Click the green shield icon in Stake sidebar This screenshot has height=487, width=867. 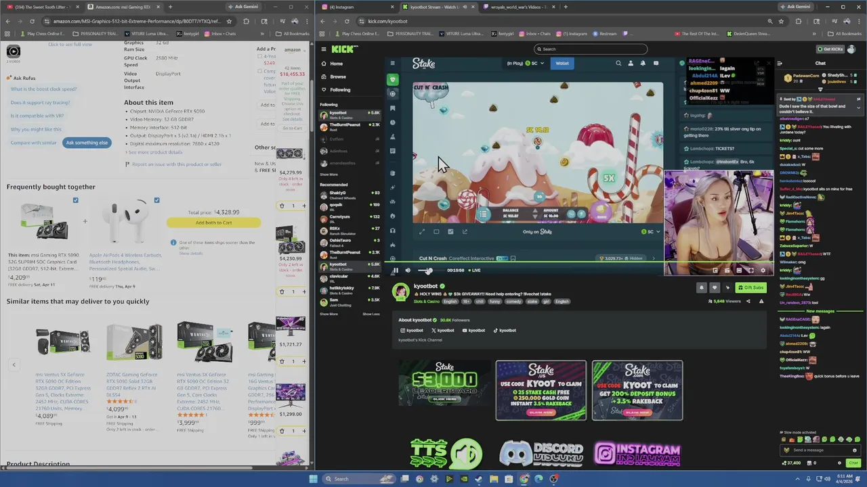point(392,79)
